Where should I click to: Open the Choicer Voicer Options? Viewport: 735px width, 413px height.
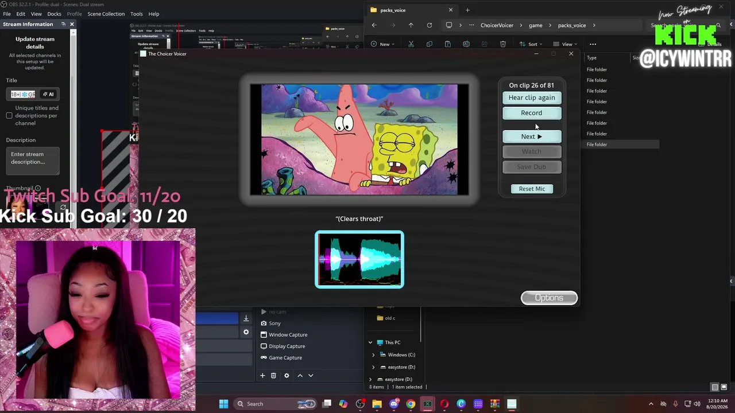click(x=549, y=298)
